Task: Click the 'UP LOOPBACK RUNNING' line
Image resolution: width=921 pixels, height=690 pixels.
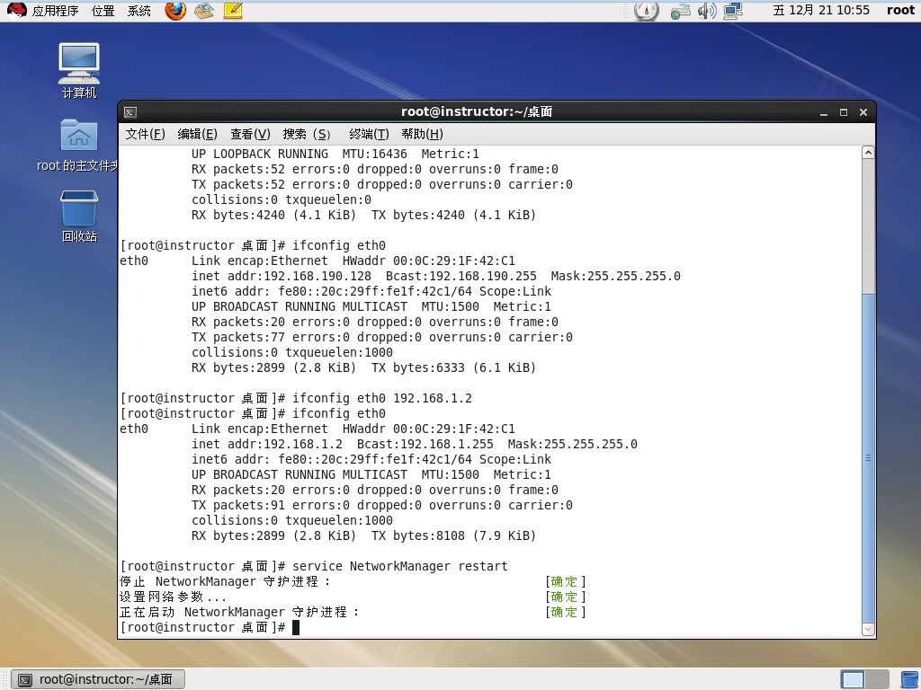Action: point(335,155)
